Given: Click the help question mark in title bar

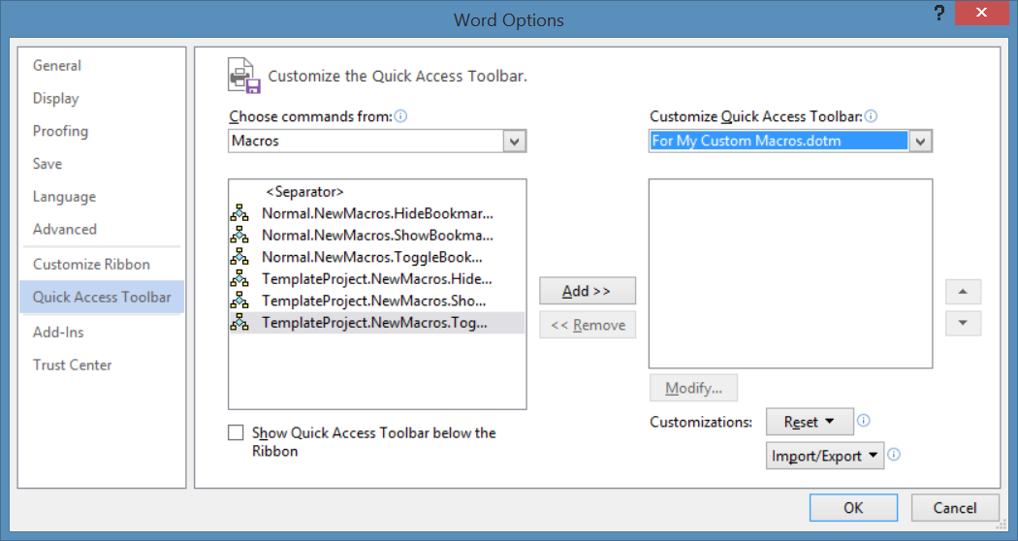Looking at the screenshot, I should 938,14.
